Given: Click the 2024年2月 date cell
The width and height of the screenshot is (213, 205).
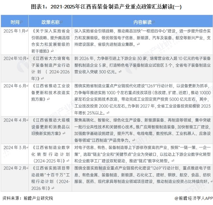Looking at the screenshot, I should [15, 168].
